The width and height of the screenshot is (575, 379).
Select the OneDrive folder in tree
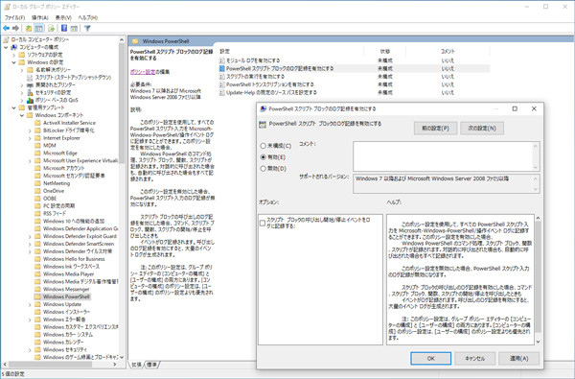[50, 191]
